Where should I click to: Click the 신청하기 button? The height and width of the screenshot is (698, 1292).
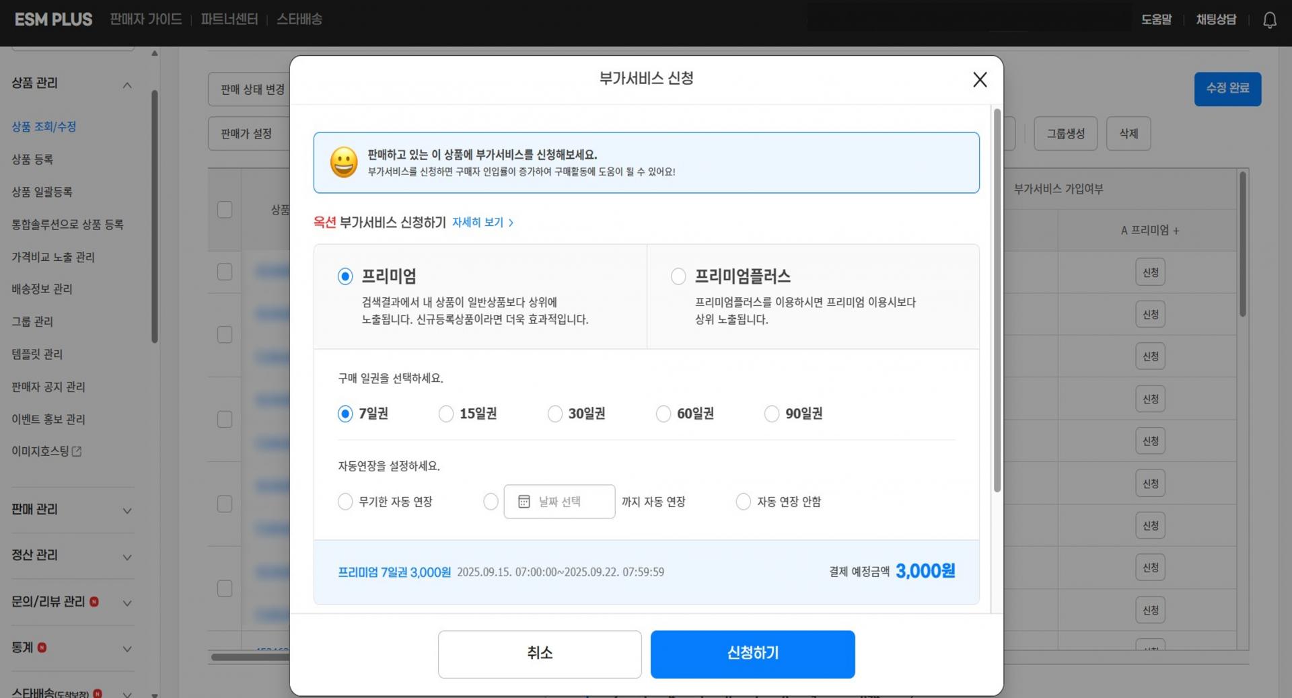click(x=752, y=654)
